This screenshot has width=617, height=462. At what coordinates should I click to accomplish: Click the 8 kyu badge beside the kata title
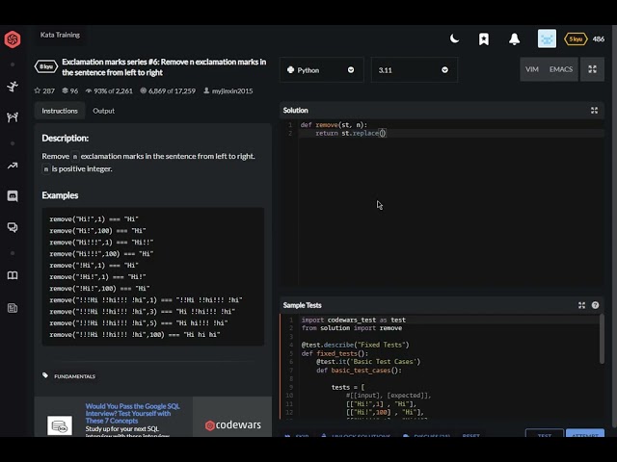point(46,66)
